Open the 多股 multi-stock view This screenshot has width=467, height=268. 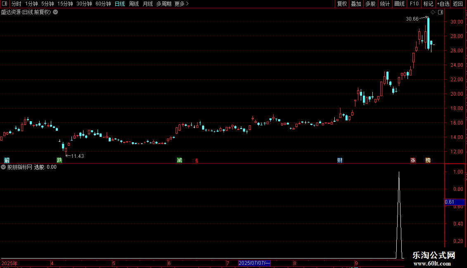pyautogui.click(x=370, y=4)
